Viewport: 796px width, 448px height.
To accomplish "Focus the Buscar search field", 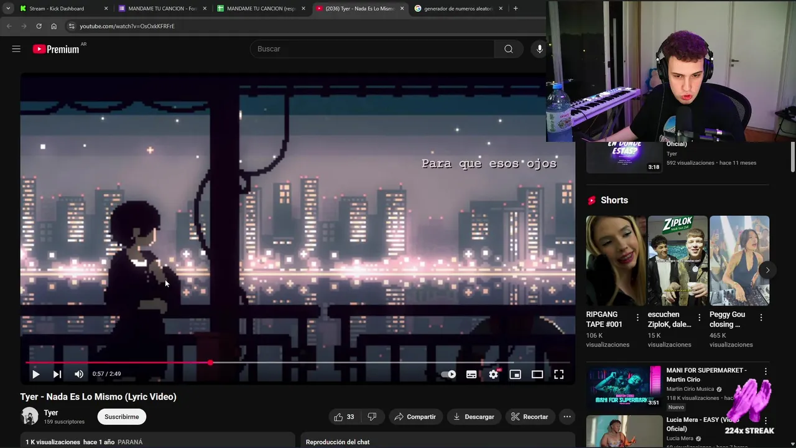I will [372, 49].
